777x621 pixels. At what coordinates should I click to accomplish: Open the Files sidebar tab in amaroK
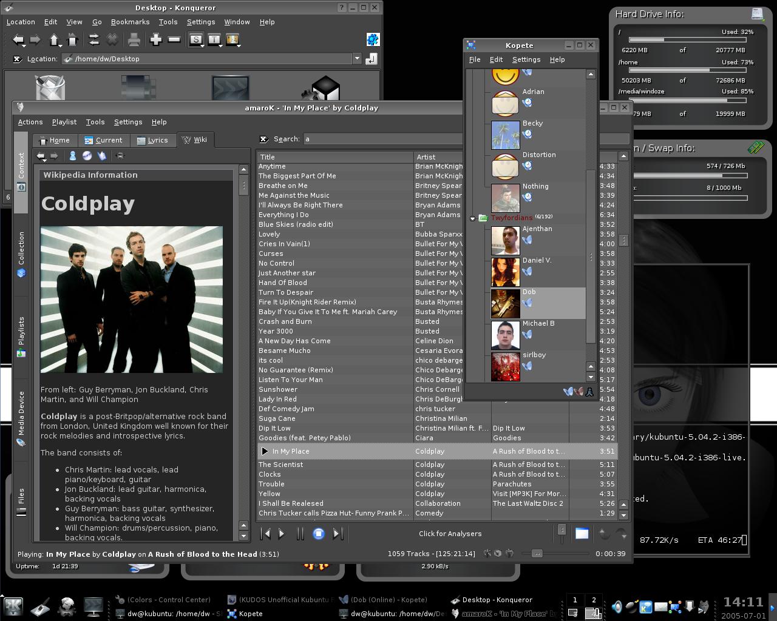(21, 502)
